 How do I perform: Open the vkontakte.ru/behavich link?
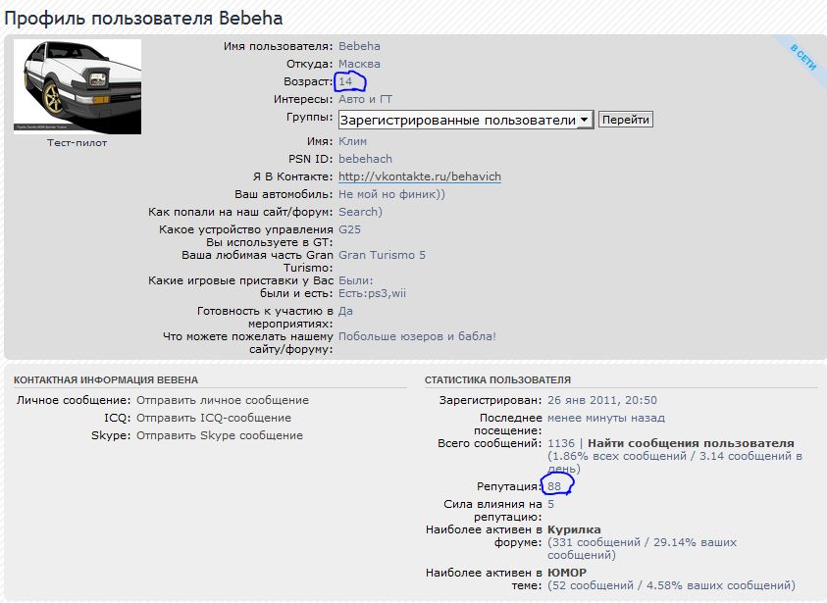click(420, 176)
